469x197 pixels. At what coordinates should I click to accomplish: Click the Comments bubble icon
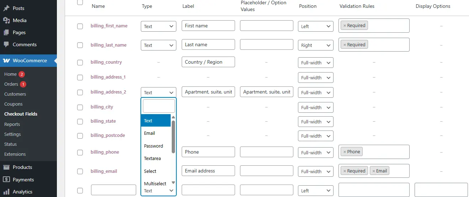pos(6,44)
